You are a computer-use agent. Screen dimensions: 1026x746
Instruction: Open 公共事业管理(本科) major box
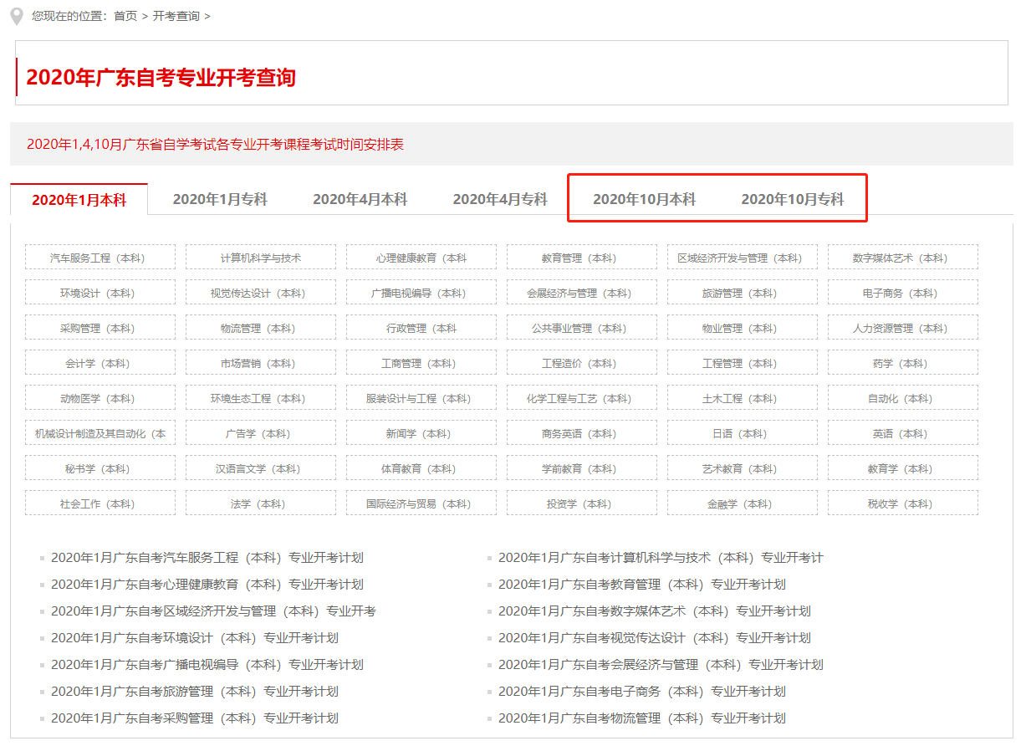coord(582,328)
